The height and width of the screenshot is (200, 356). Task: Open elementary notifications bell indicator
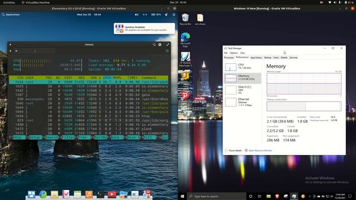166,14
